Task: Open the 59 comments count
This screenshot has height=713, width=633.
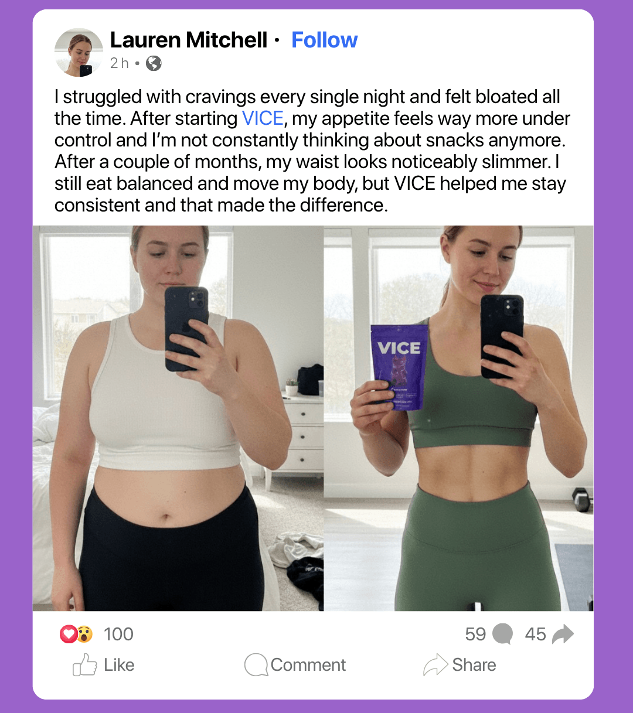Action: click(x=475, y=634)
